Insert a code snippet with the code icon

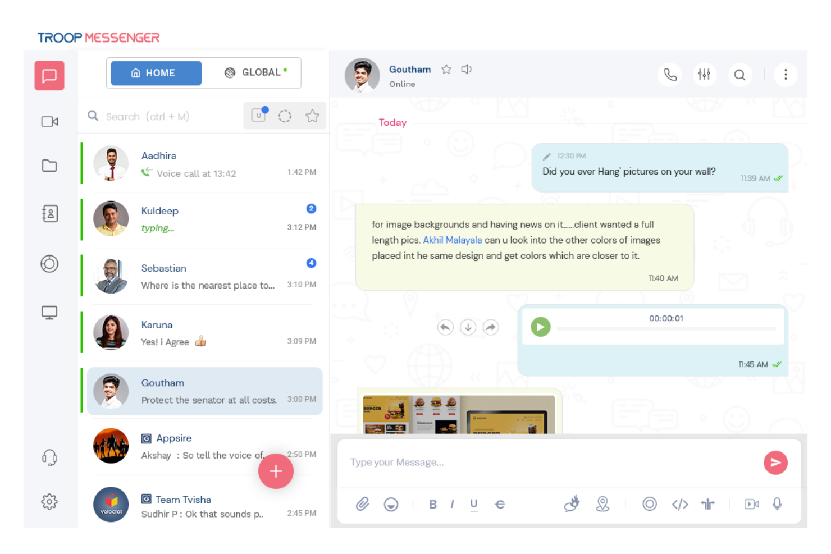coord(679,504)
